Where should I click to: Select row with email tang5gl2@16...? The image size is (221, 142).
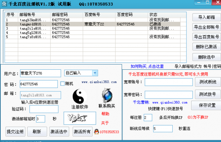[92, 32]
